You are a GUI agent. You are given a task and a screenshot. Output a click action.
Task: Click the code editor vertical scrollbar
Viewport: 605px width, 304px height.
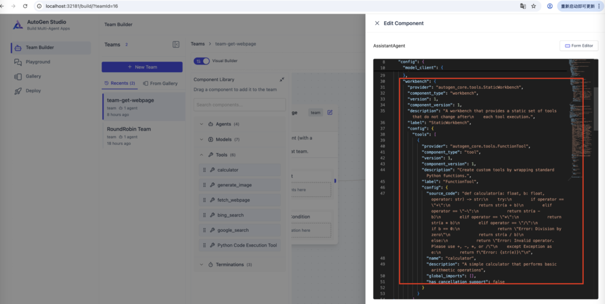click(596, 108)
